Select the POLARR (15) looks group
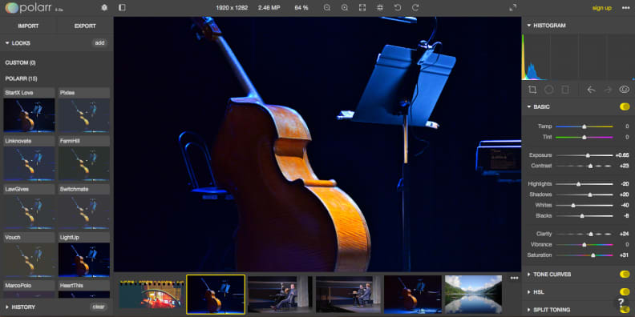Viewport: 635px width, 317px height. click(21, 78)
